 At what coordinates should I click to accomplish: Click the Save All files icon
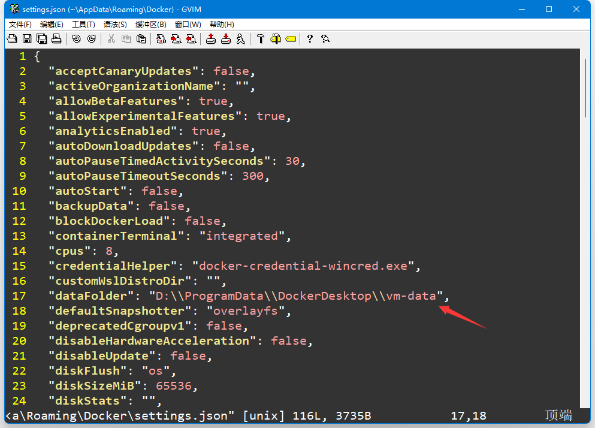click(42, 39)
